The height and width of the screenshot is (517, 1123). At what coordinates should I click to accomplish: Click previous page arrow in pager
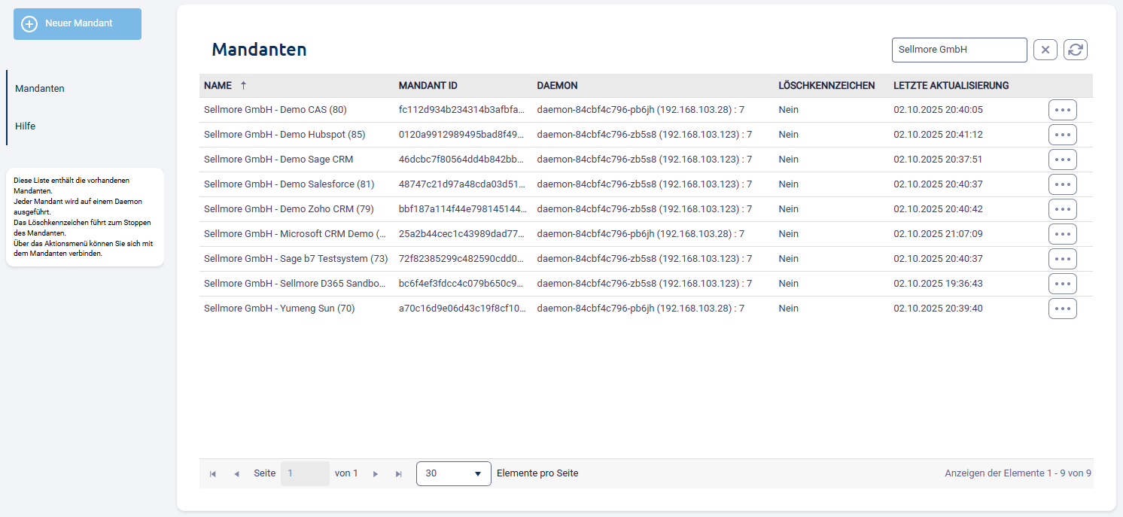(x=236, y=474)
